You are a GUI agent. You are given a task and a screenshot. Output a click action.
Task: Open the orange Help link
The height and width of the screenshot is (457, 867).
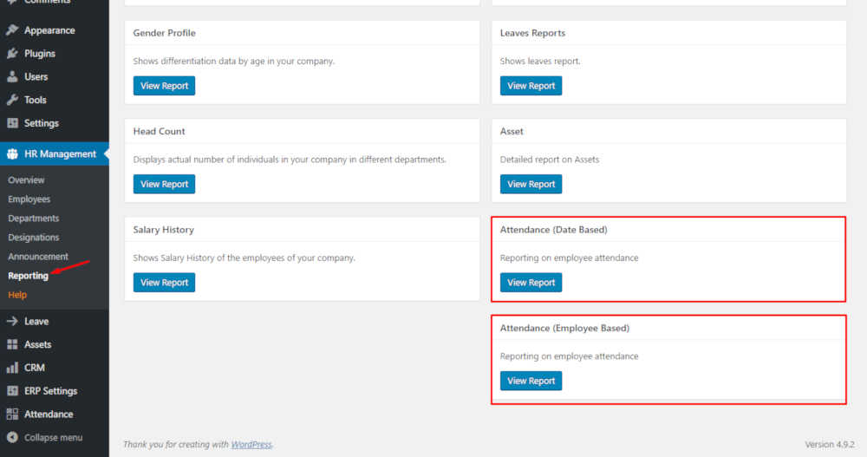(x=17, y=295)
